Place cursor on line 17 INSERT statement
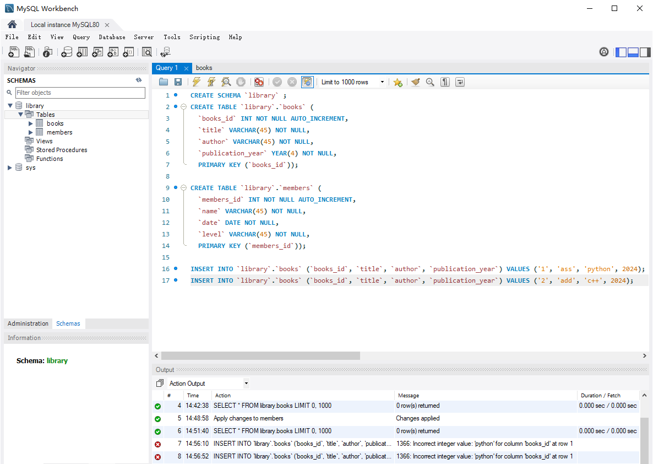This screenshot has height=464, width=653. [411, 280]
